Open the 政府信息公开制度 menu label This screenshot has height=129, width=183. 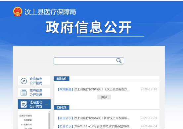click(36, 92)
